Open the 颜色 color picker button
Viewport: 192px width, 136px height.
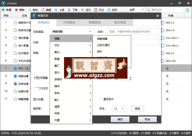(x=138, y=109)
